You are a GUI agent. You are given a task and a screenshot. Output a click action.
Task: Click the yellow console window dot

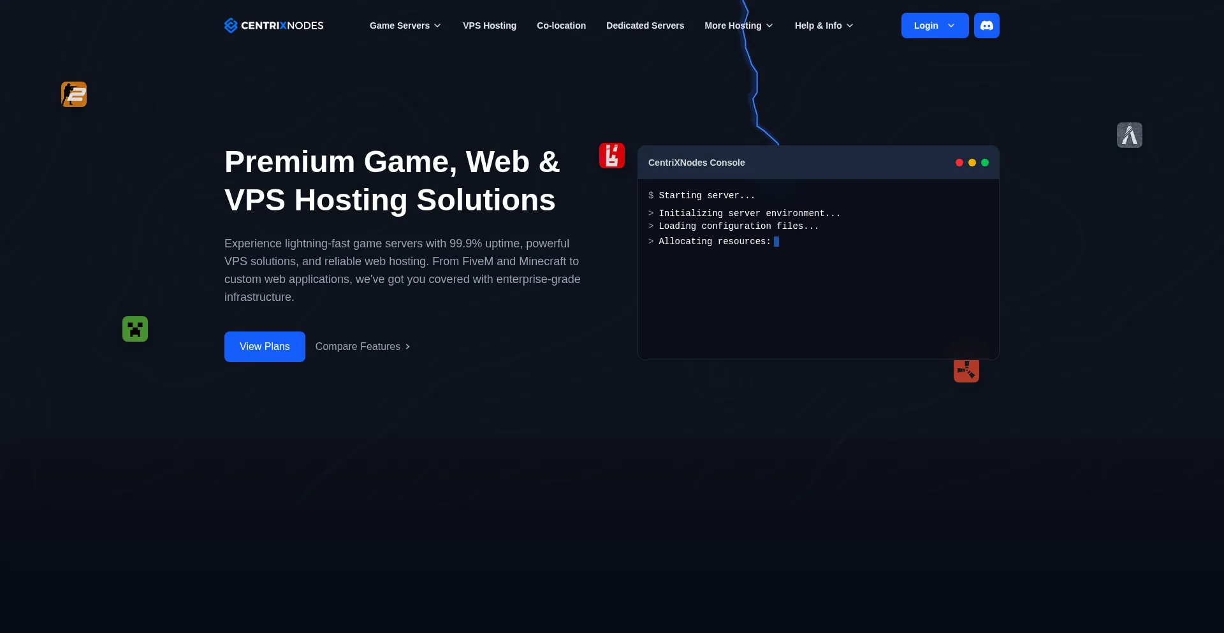coord(972,163)
